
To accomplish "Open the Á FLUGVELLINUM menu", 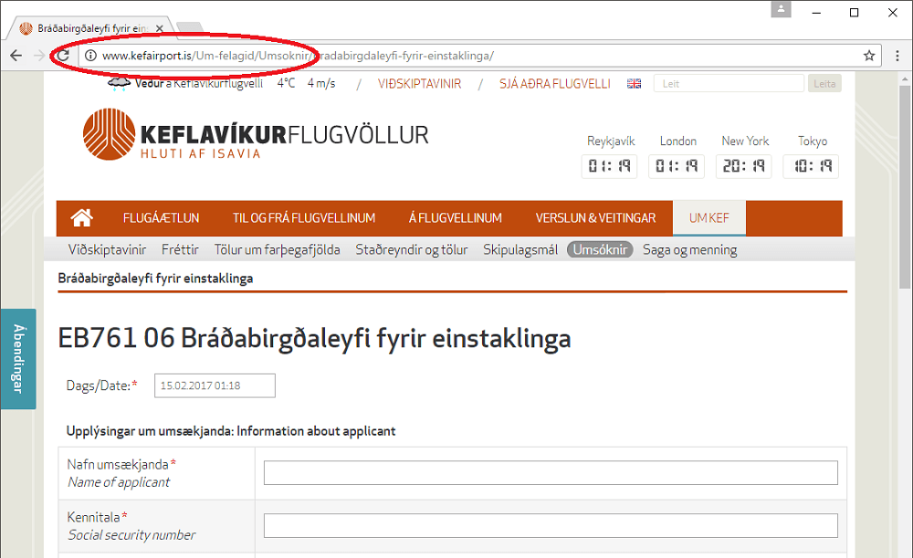I will tap(455, 218).
